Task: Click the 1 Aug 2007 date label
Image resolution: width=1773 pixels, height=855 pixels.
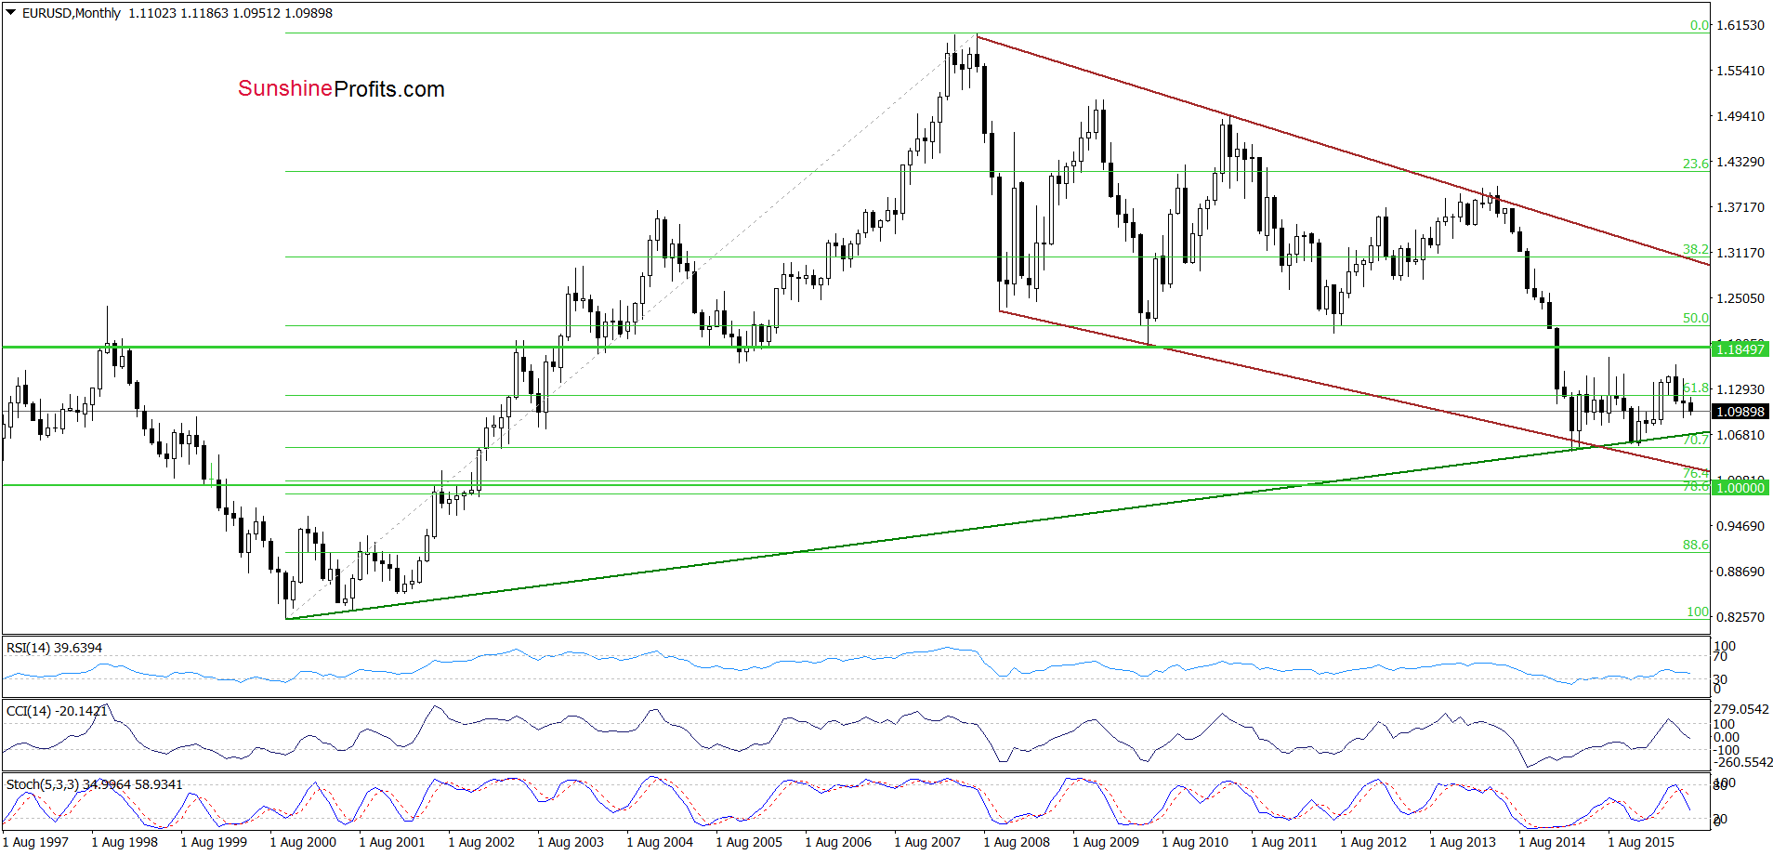Action: 927,842
